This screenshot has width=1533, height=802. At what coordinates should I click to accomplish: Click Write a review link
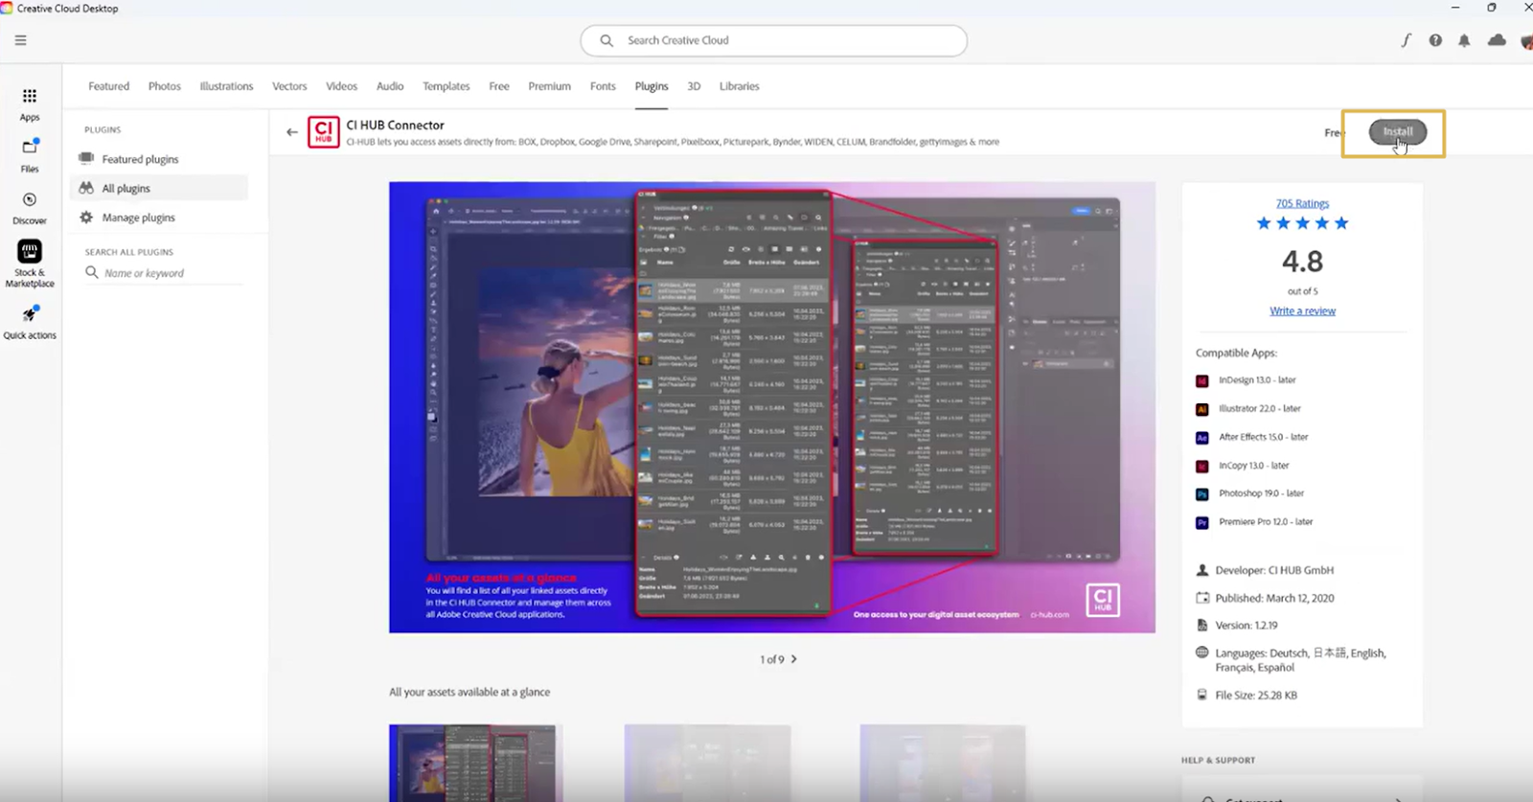pos(1302,310)
